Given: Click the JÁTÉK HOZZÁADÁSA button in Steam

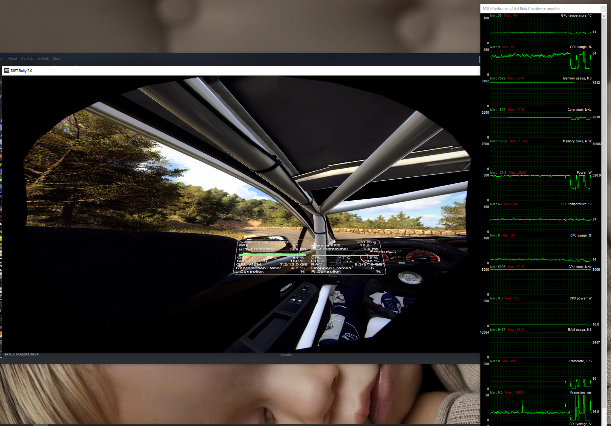Looking at the screenshot, I should click(x=21, y=354).
